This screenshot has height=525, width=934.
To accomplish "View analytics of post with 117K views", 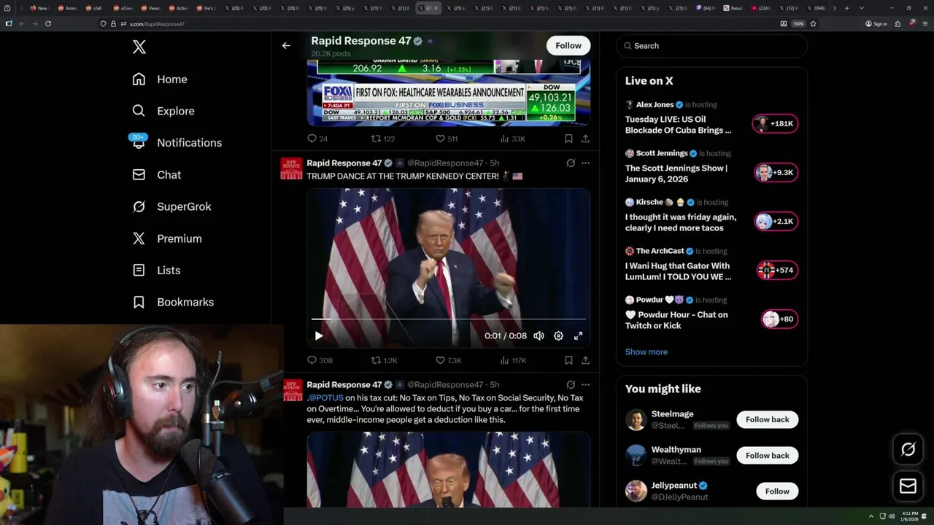I will pos(513,360).
